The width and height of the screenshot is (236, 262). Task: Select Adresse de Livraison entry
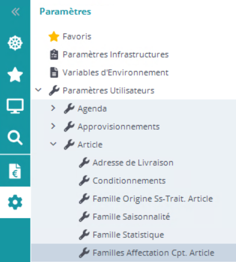pyautogui.click(x=133, y=163)
